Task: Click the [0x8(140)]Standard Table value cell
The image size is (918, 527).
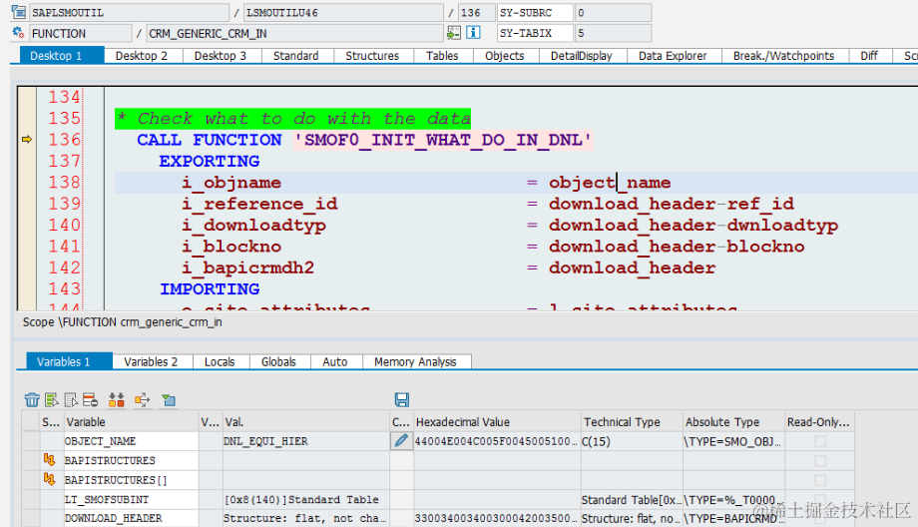Action: (x=306, y=499)
